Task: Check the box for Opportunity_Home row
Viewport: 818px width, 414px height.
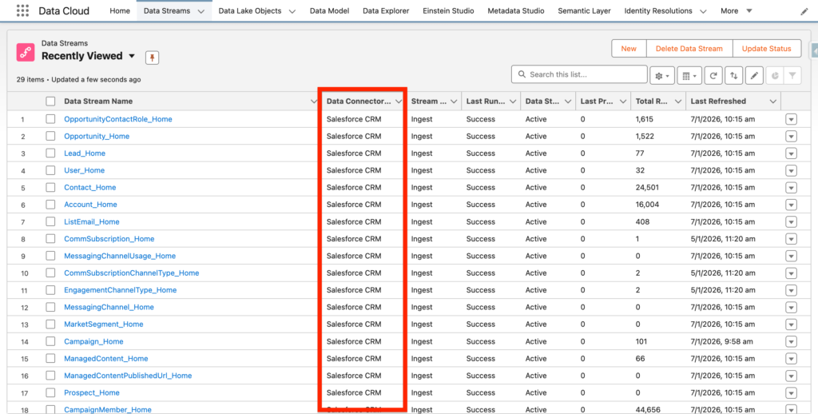Action: [51, 136]
